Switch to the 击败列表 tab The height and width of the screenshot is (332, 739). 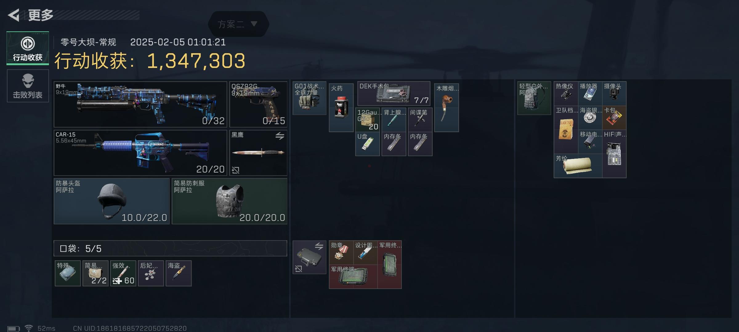(x=28, y=86)
